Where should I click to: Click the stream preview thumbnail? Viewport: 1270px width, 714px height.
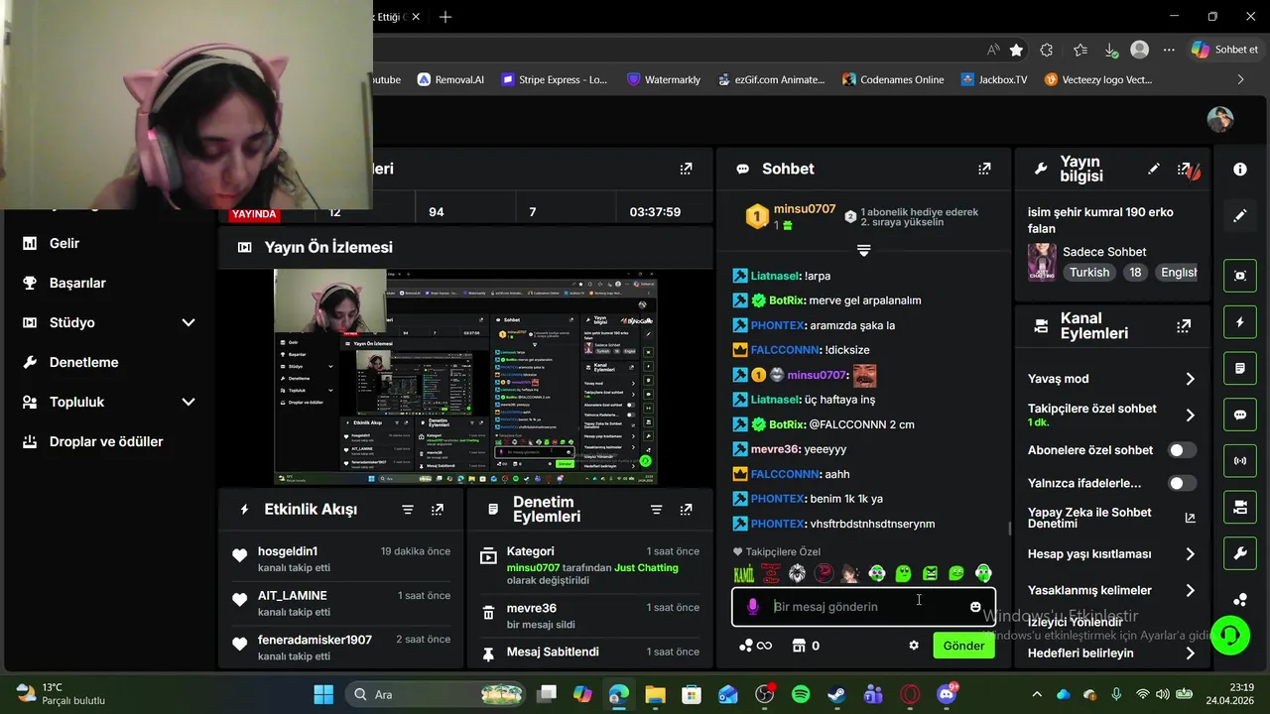click(466, 377)
